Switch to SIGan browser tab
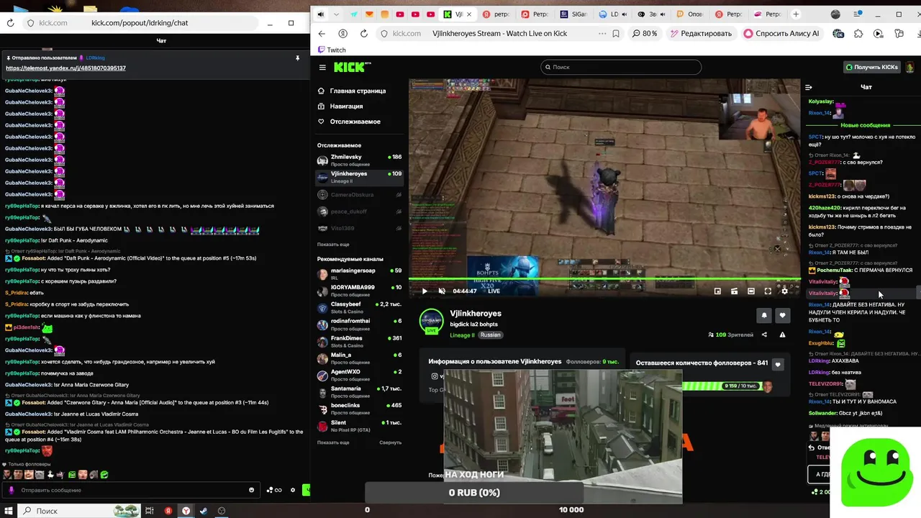 (573, 14)
